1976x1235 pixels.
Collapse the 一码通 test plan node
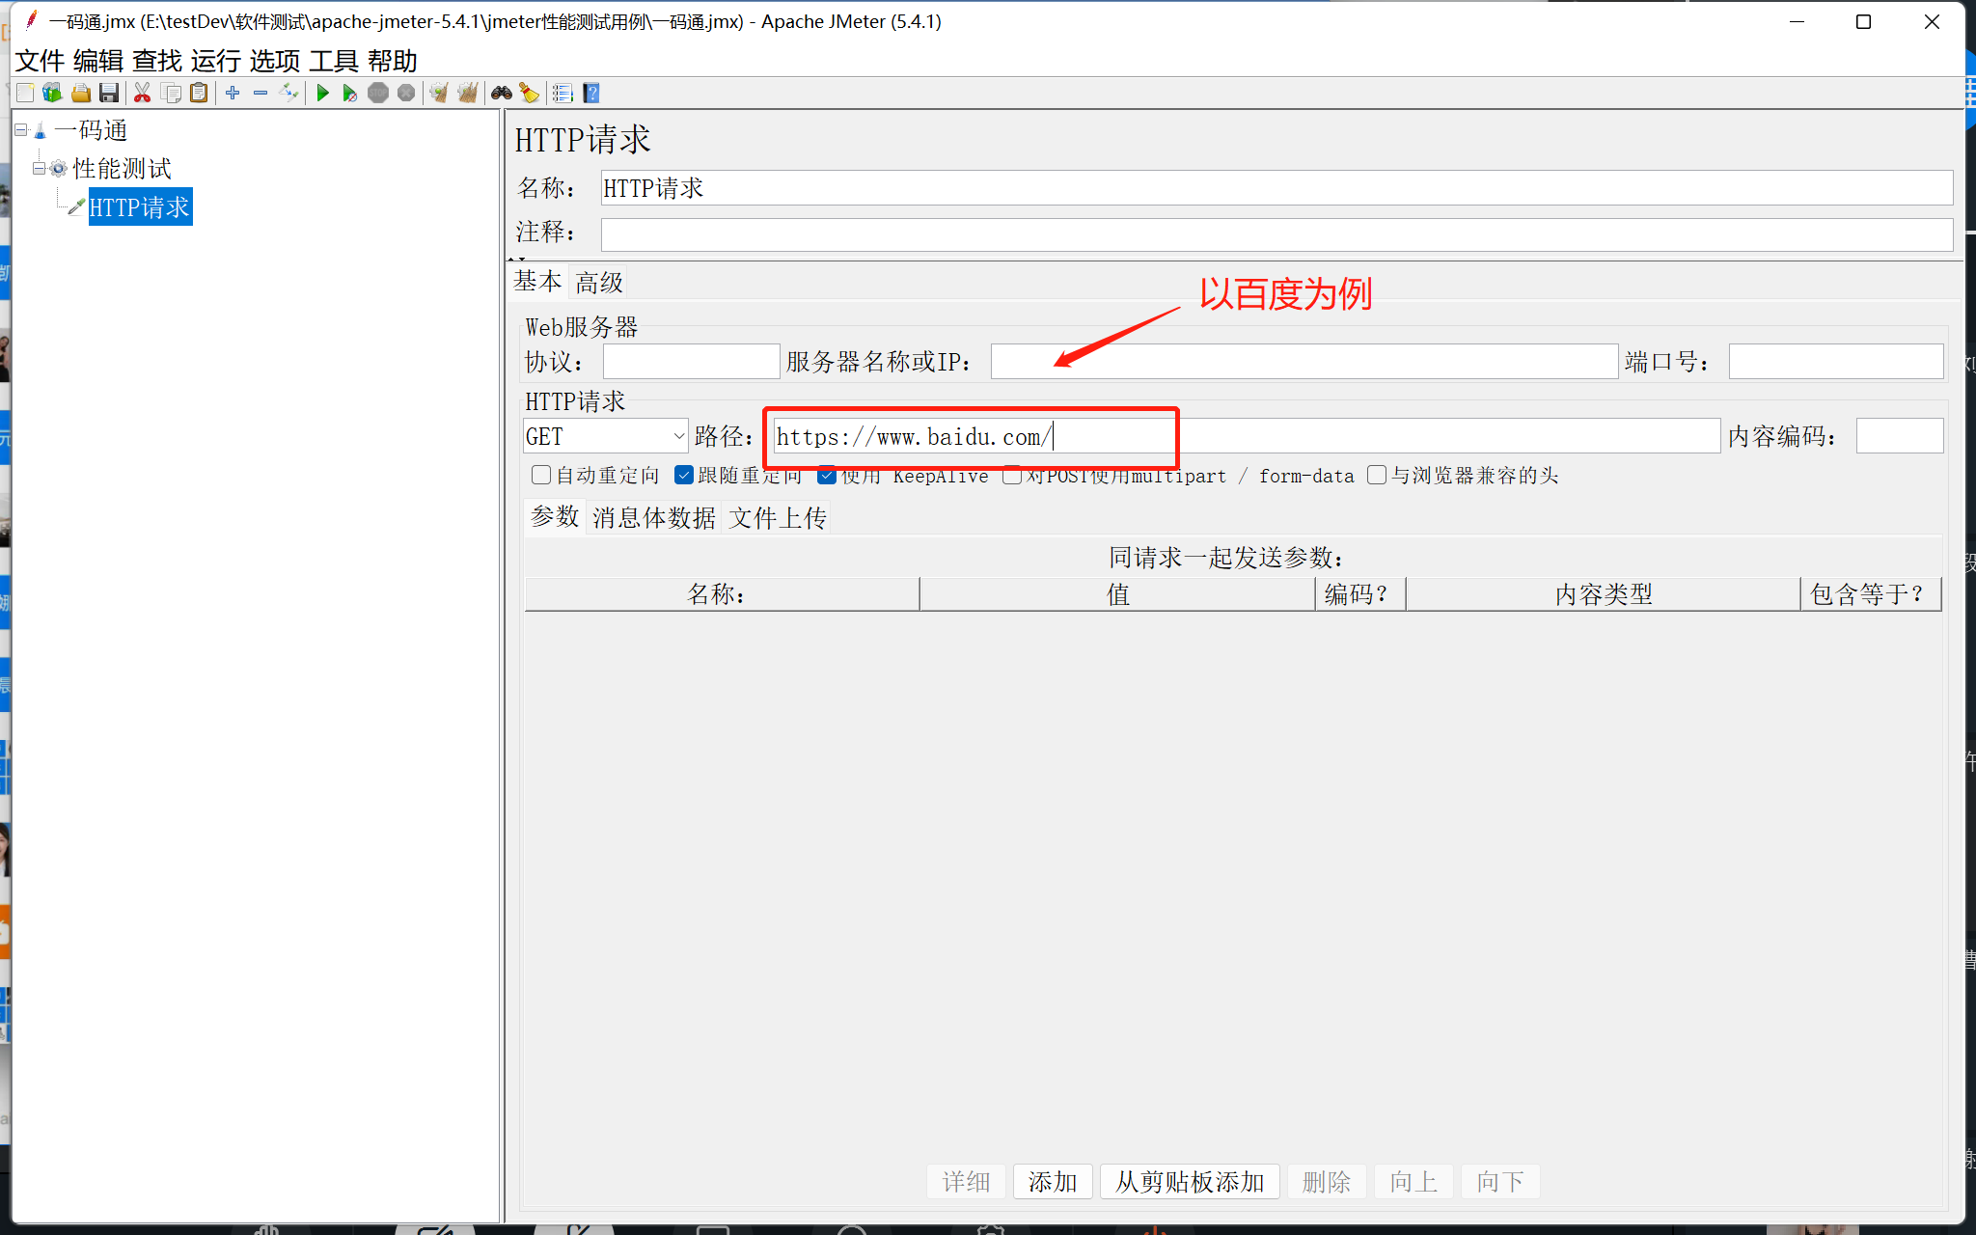point(21,129)
